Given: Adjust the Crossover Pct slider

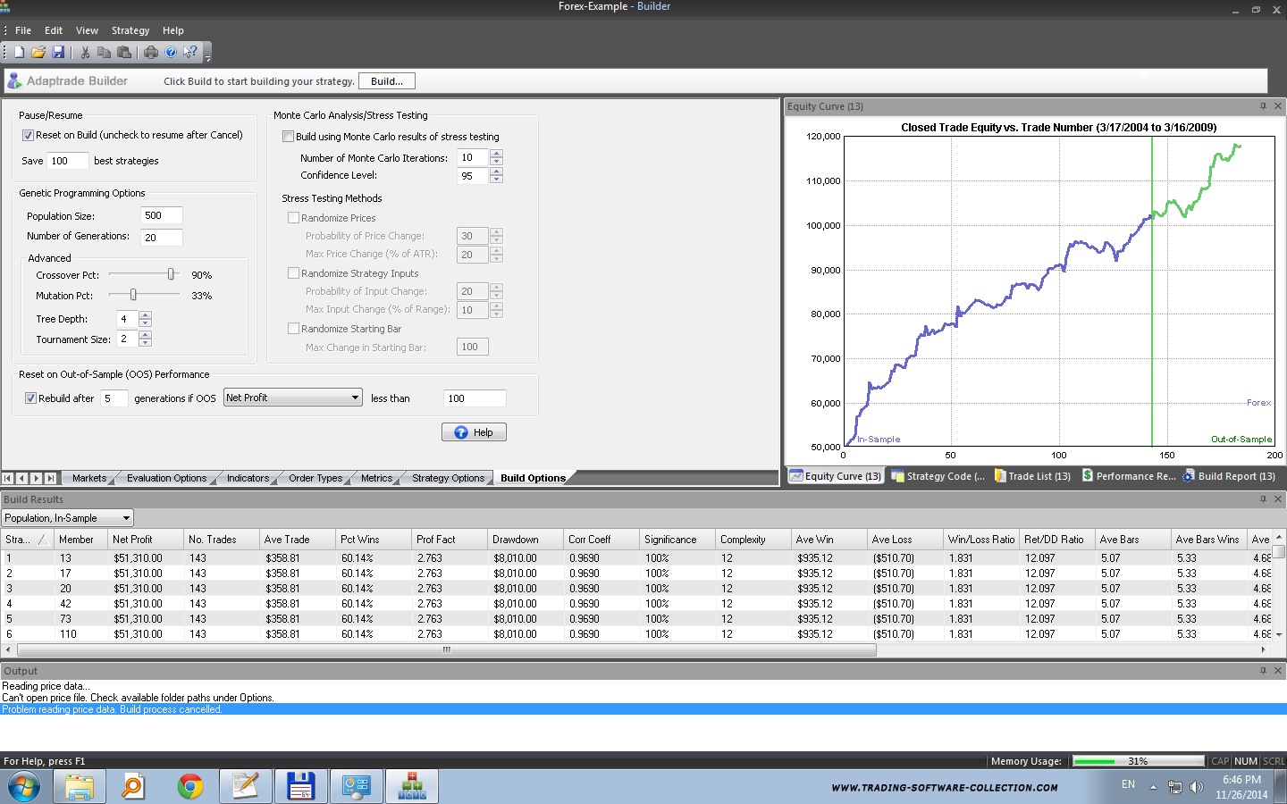Looking at the screenshot, I should (x=171, y=275).
